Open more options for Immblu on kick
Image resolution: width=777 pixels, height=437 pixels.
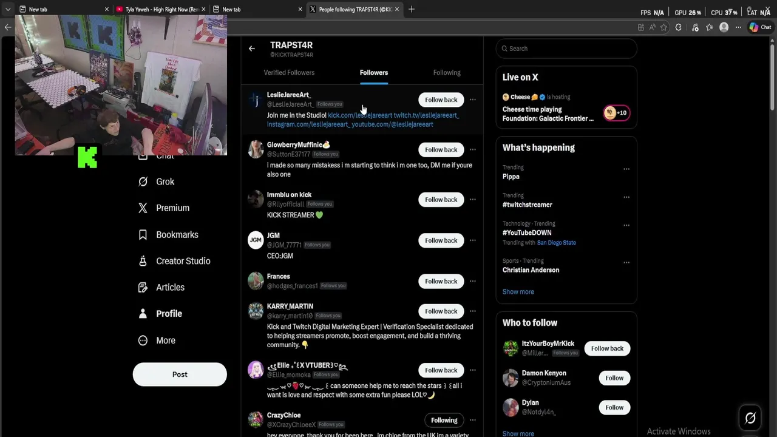click(x=473, y=200)
